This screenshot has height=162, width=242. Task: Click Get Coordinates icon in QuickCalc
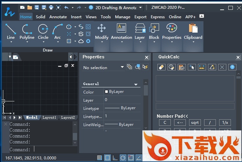192,67
